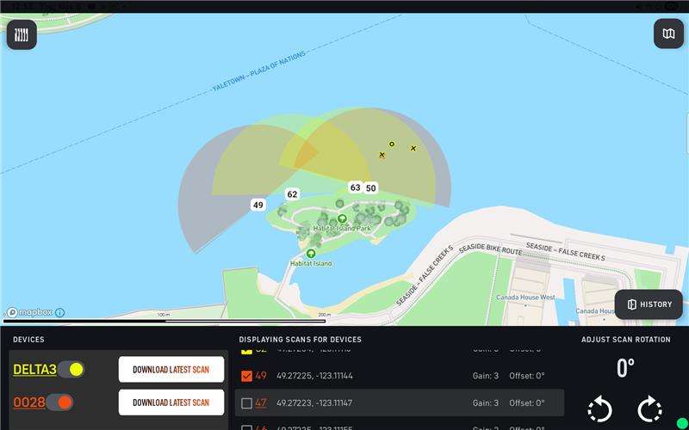The height and width of the screenshot is (430, 689).
Task: Select scan marker 49 on map
Action: 258,205
